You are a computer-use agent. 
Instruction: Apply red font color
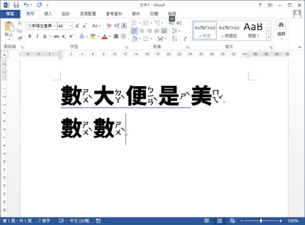pyautogui.click(x=104, y=36)
